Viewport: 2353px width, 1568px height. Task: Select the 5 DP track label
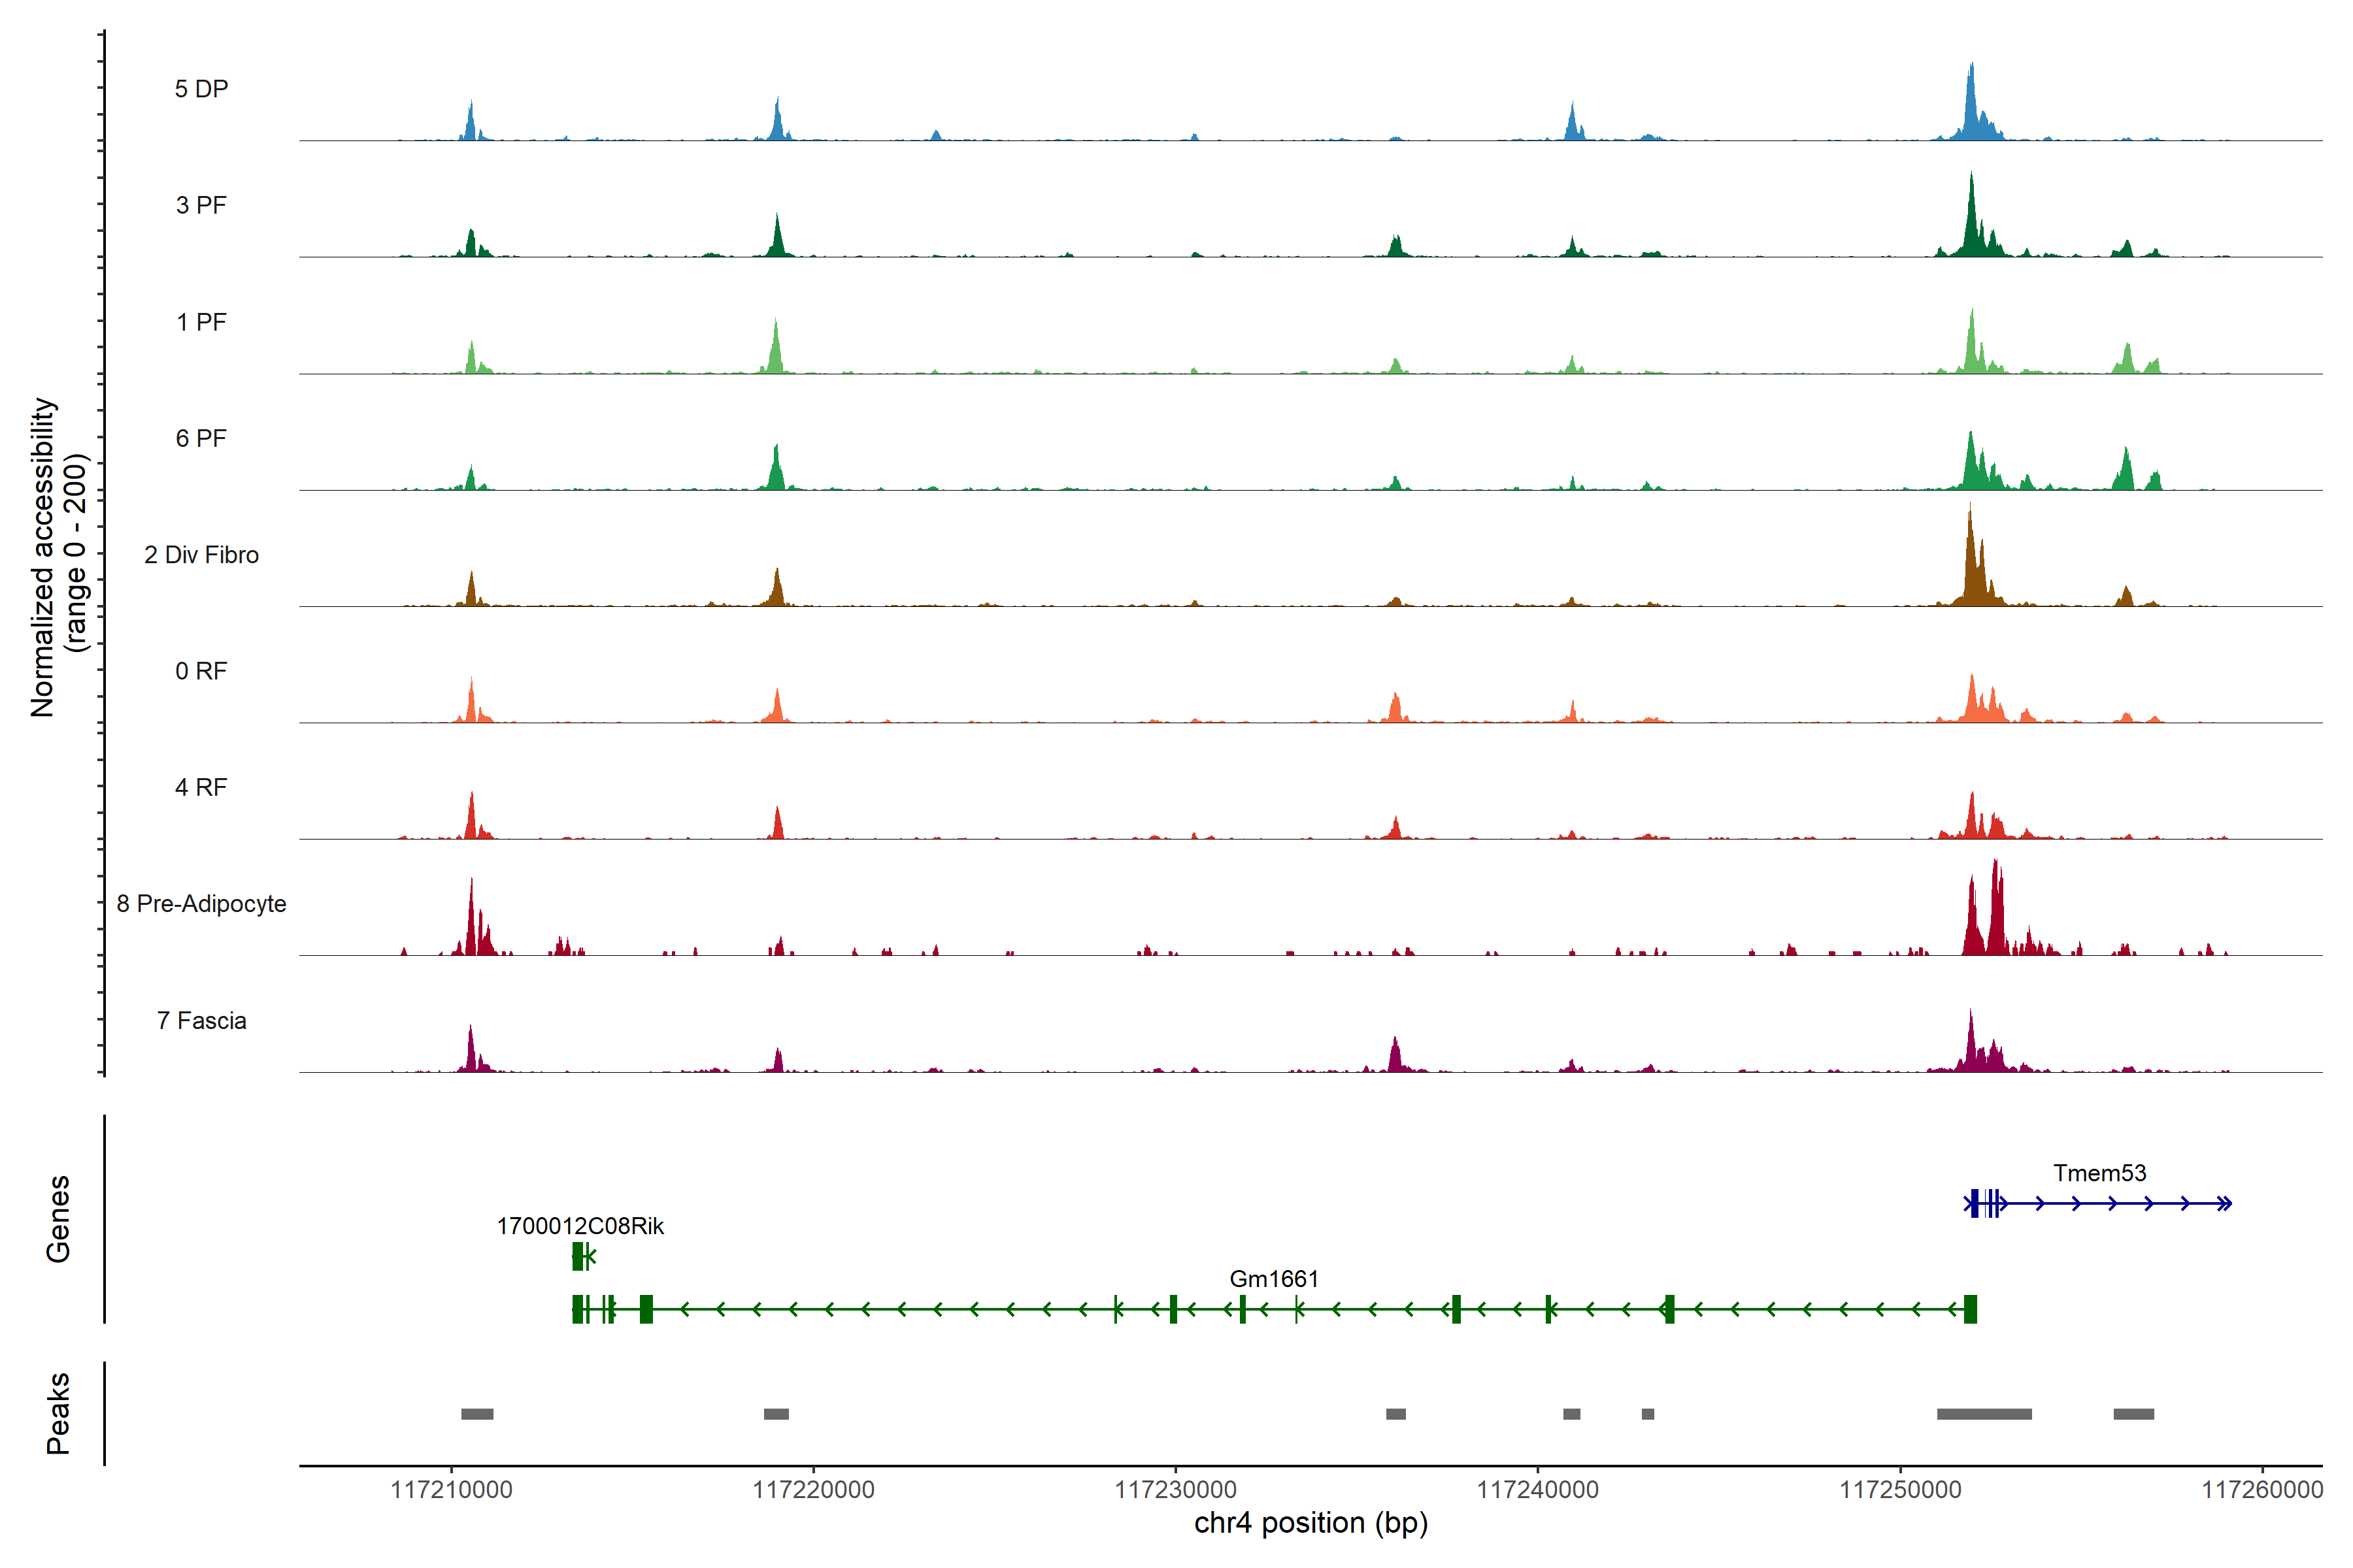click(x=201, y=89)
